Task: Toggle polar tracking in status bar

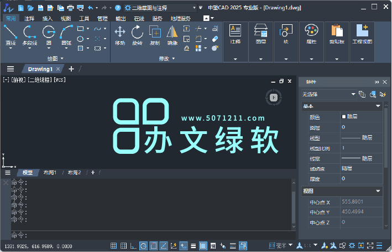Action: [144, 246]
